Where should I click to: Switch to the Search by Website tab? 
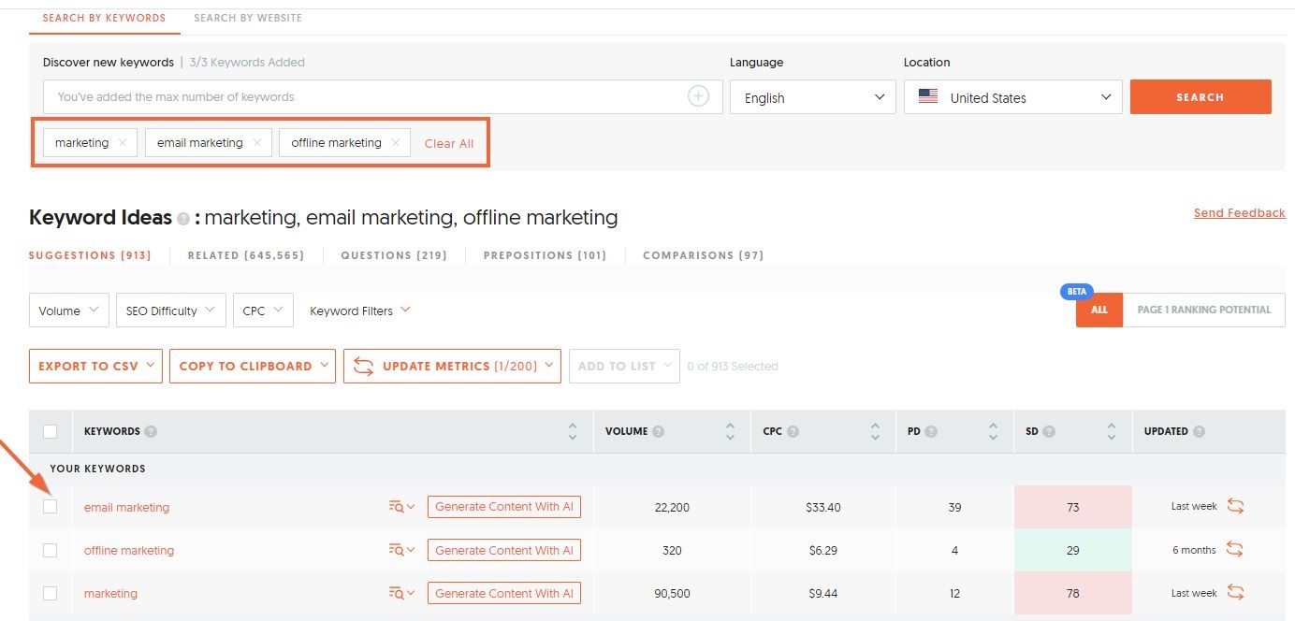pos(248,17)
